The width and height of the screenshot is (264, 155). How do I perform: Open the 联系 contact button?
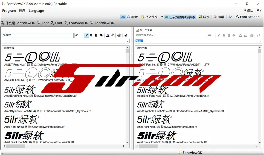tap(204, 17)
